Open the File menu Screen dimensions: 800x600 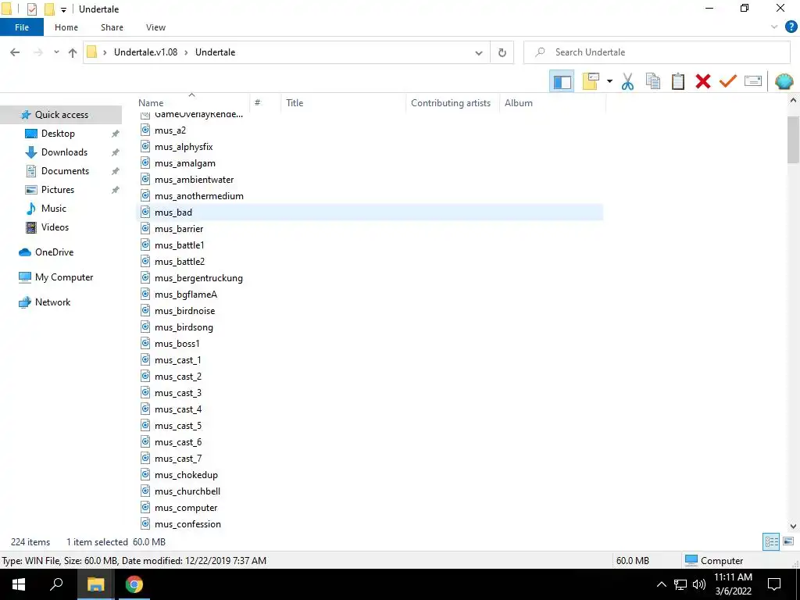[22, 27]
